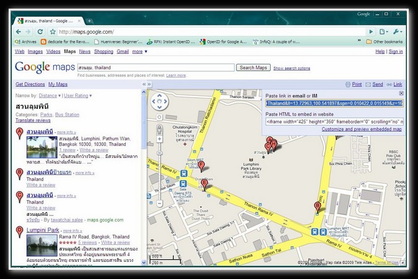Bookmark page using the star icon

tap(53, 32)
